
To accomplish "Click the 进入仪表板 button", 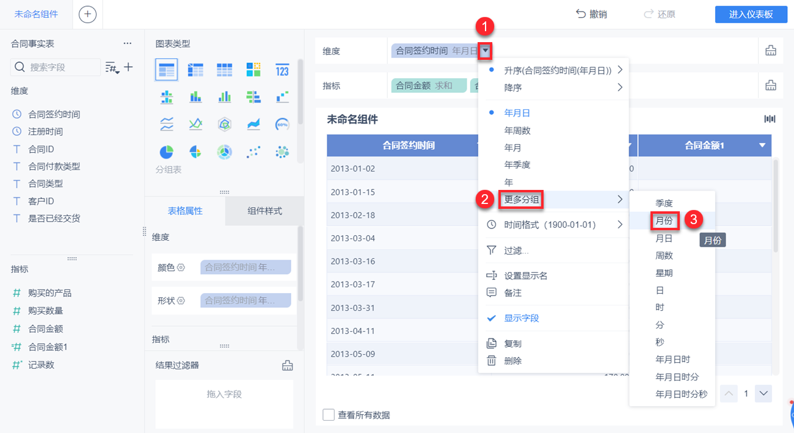I will click(751, 15).
